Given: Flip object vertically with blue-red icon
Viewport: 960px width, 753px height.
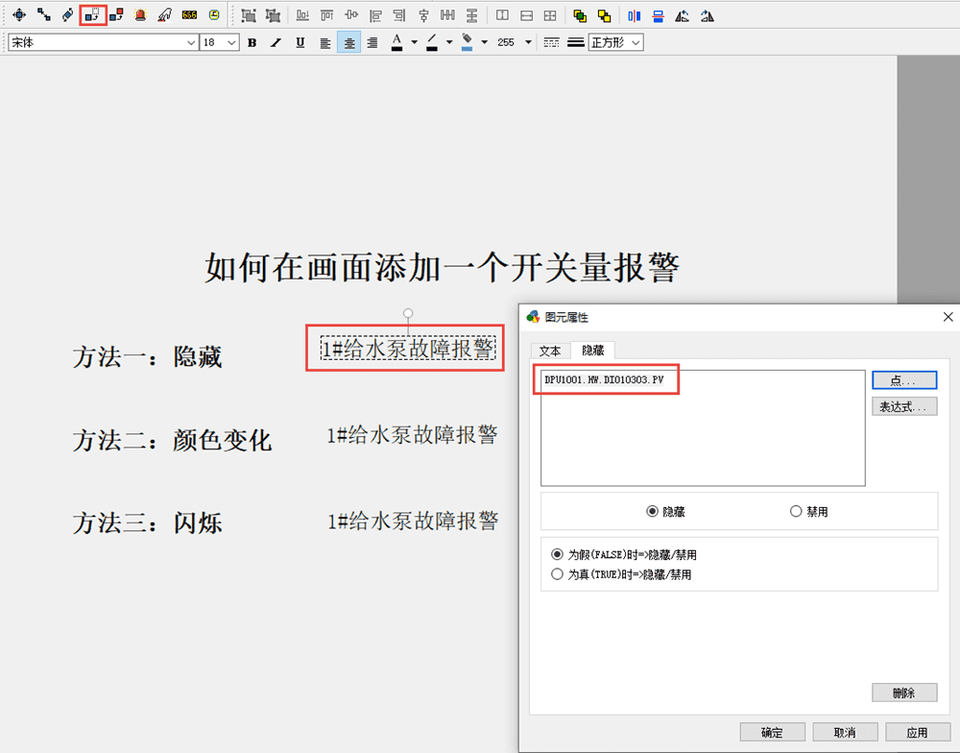Looking at the screenshot, I should click(x=659, y=16).
